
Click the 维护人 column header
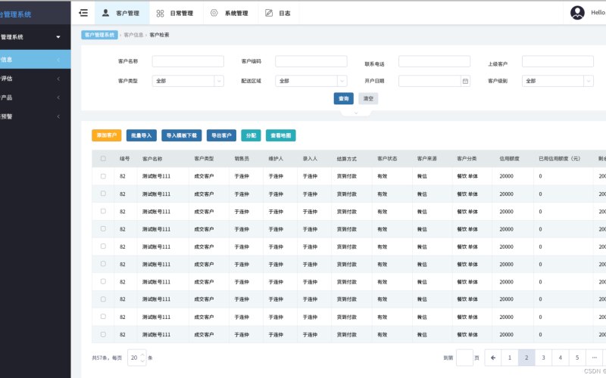pyautogui.click(x=276, y=159)
